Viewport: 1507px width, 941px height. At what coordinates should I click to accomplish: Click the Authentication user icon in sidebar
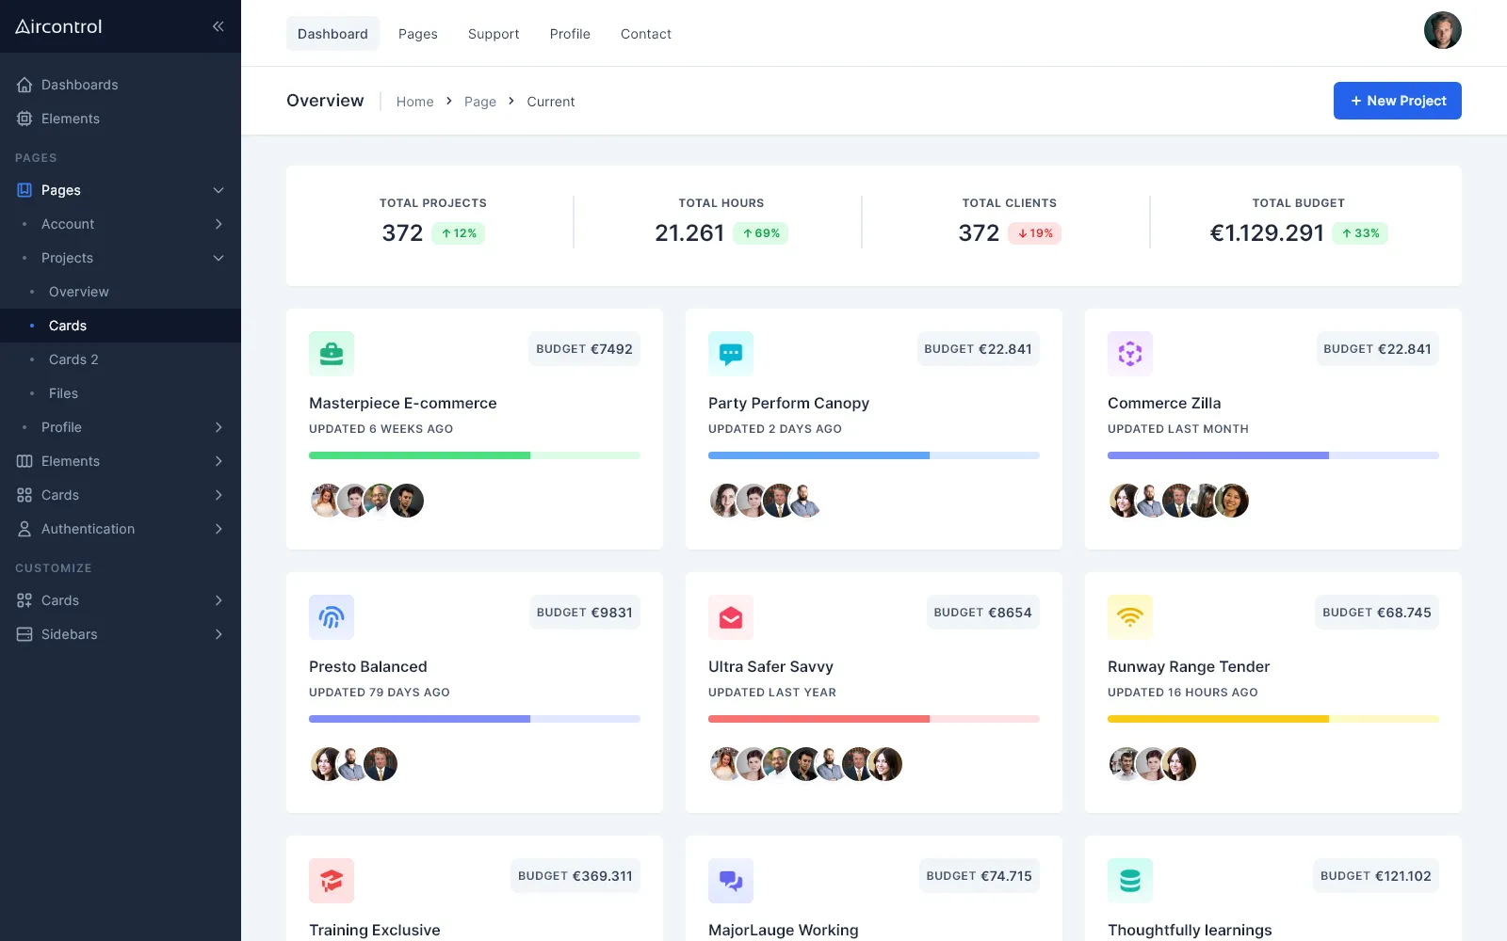pyautogui.click(x=24, y=529)
